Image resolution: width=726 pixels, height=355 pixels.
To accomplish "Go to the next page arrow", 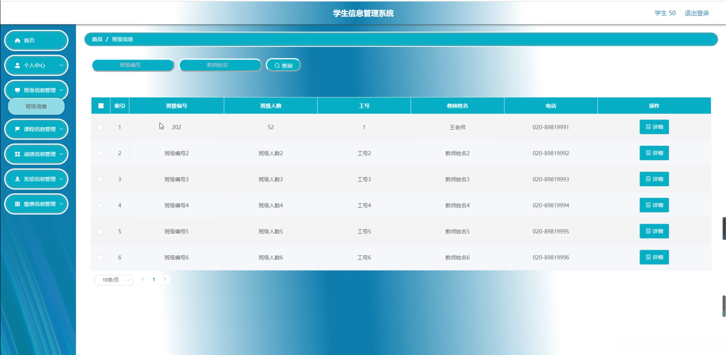I will tap(165, 279).
